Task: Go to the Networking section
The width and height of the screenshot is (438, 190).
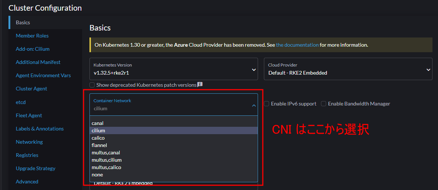Action: (x=29, y=142)
